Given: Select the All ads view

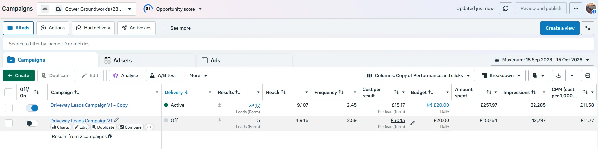Looking at the screenshot, I should point(19,28).
